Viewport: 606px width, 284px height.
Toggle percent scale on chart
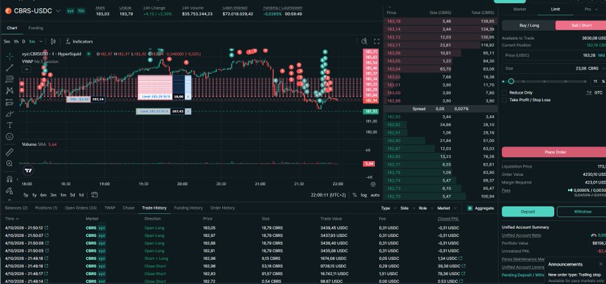coord(355,195)
